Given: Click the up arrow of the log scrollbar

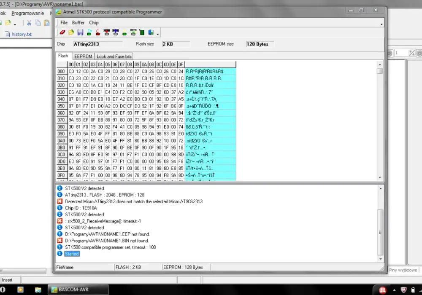Looking at the screenshot, I should (381, 189).
